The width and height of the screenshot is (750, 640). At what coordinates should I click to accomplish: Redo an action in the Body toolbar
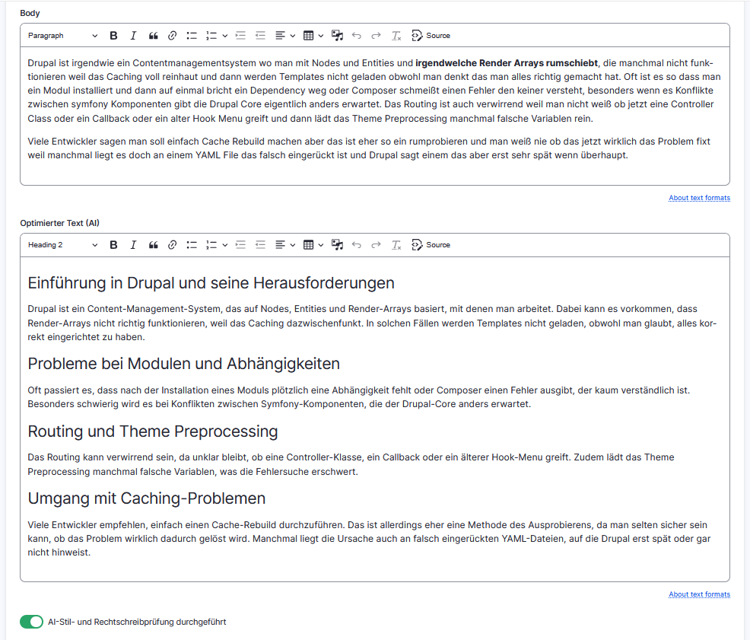point(374,35)
